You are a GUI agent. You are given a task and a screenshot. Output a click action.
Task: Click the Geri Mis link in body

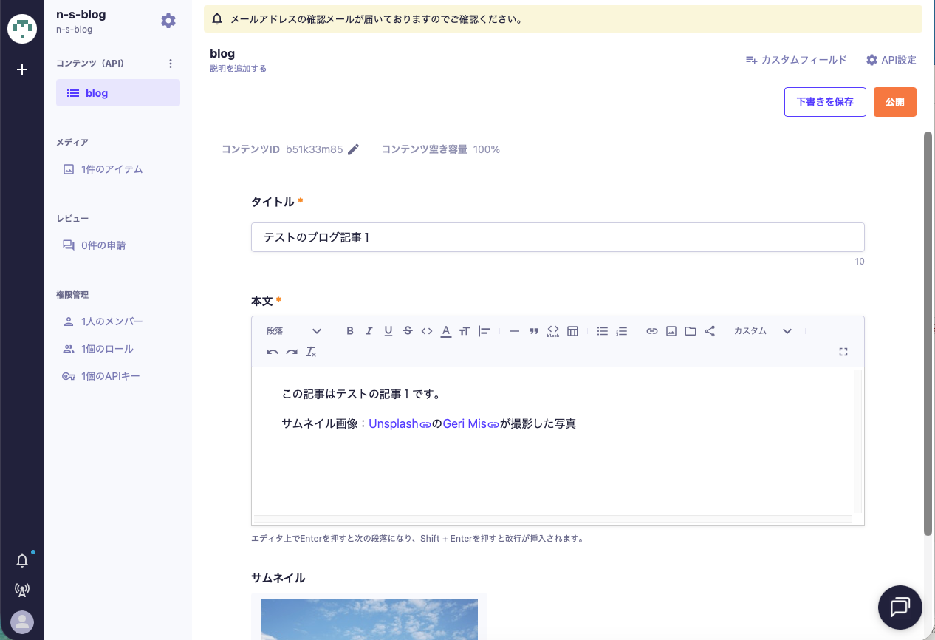tap(465, 423)
